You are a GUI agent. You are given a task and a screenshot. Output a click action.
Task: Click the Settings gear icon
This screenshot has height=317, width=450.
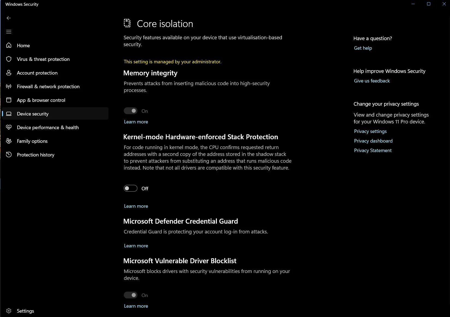coord(9,311)
